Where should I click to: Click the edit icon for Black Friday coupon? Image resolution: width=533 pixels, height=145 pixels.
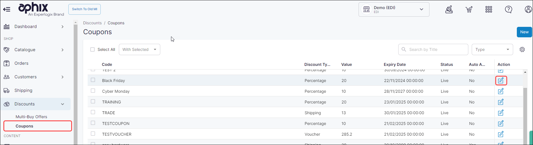pyautogui.click(x=501, y=81)
